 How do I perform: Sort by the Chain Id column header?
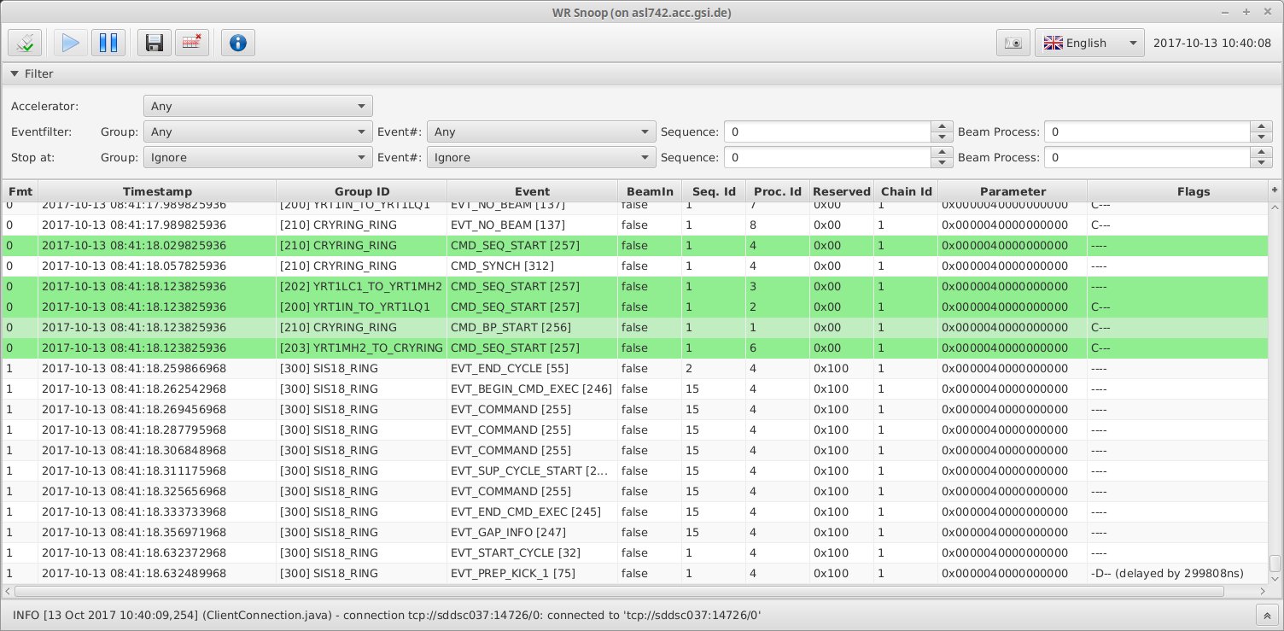click(906, 191)
